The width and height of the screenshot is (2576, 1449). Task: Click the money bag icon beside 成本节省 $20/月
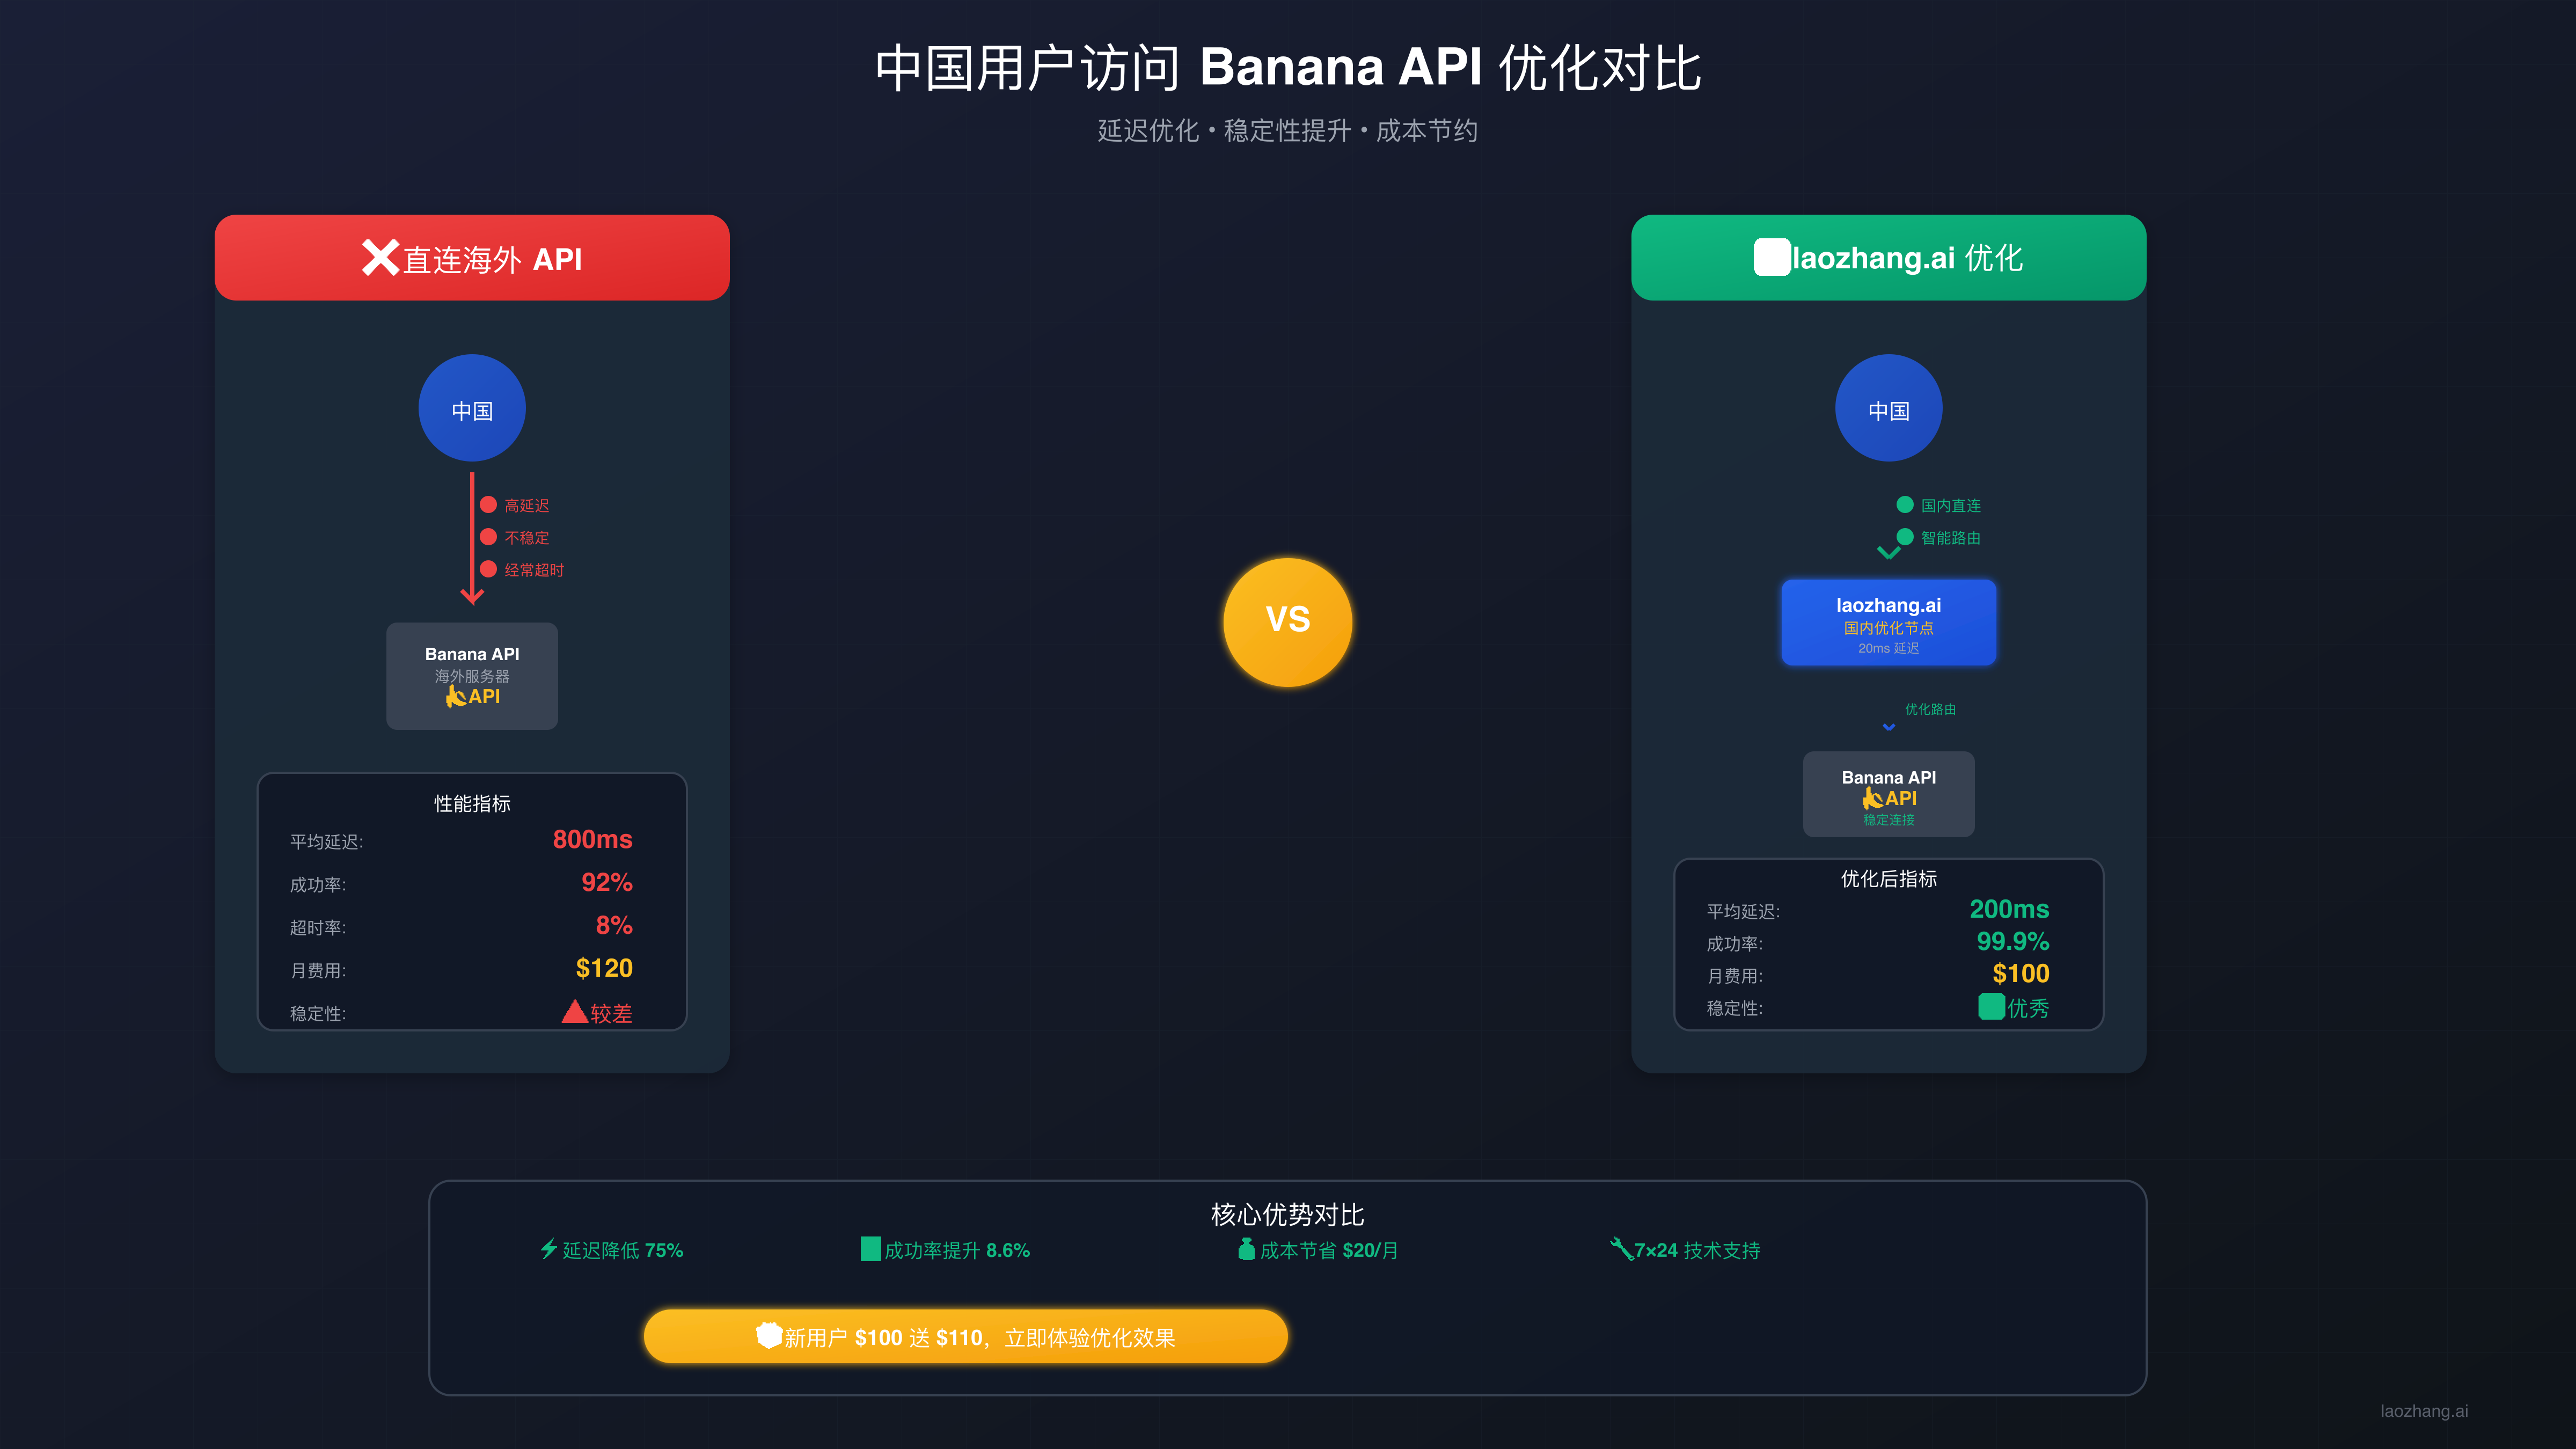(1246, 1248)
